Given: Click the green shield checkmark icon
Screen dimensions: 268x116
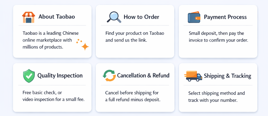Looking at the screenshot, I should 29,76.
